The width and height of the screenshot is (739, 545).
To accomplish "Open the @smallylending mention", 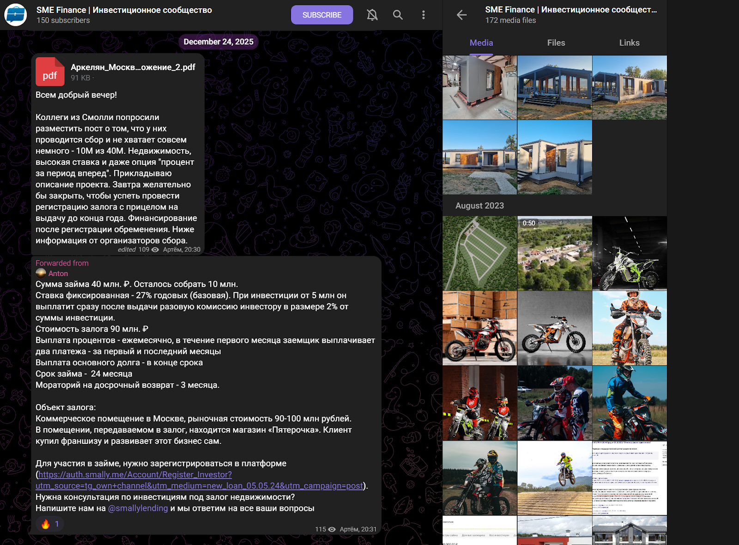I will [138, 508].
